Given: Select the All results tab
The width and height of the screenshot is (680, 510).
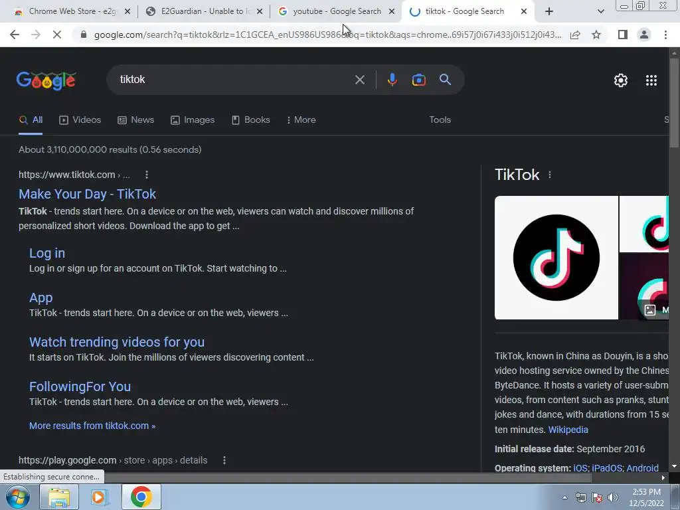Looking at the screenshot, I should click(x=31, y=120).
